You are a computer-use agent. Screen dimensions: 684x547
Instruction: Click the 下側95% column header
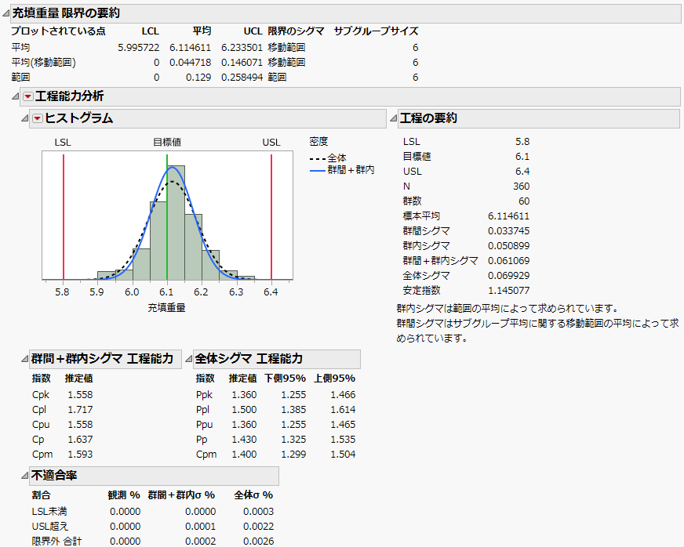(286, 379)
